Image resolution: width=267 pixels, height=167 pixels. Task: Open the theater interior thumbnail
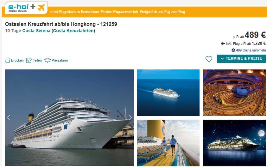(234, 93)
